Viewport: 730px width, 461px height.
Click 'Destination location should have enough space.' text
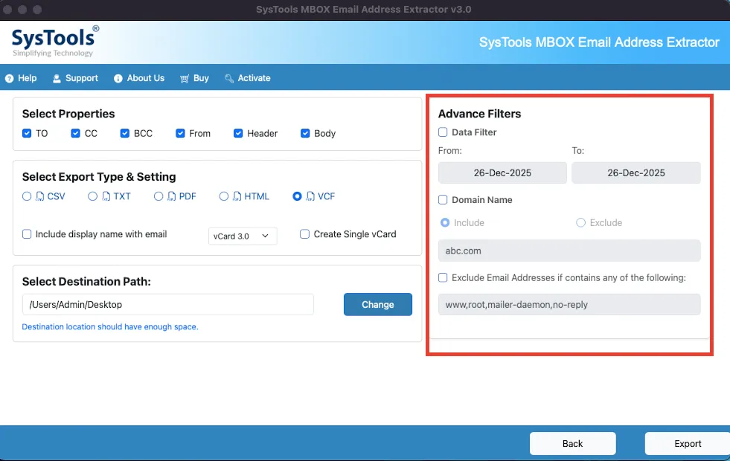110,326
